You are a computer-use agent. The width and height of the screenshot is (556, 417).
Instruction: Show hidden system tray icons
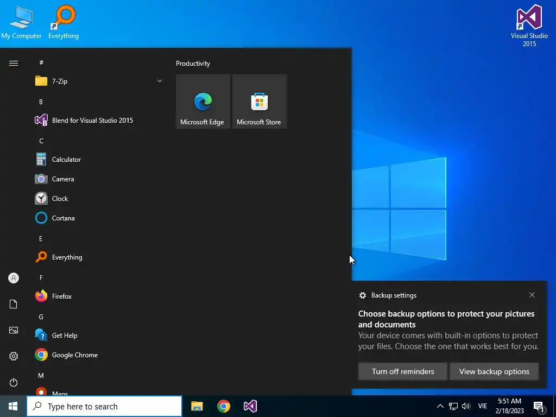(x=440, y=406)
